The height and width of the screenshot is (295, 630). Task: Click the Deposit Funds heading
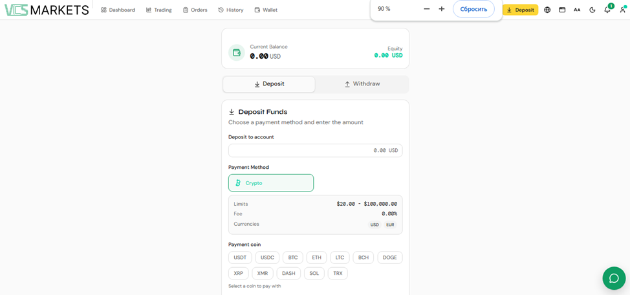(x=263, y=112)
